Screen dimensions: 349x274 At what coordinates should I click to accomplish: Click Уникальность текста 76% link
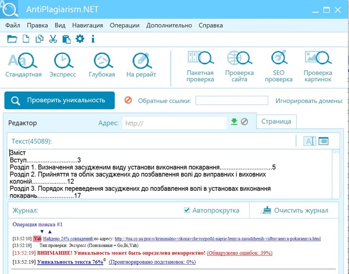(x=70, y=262)
